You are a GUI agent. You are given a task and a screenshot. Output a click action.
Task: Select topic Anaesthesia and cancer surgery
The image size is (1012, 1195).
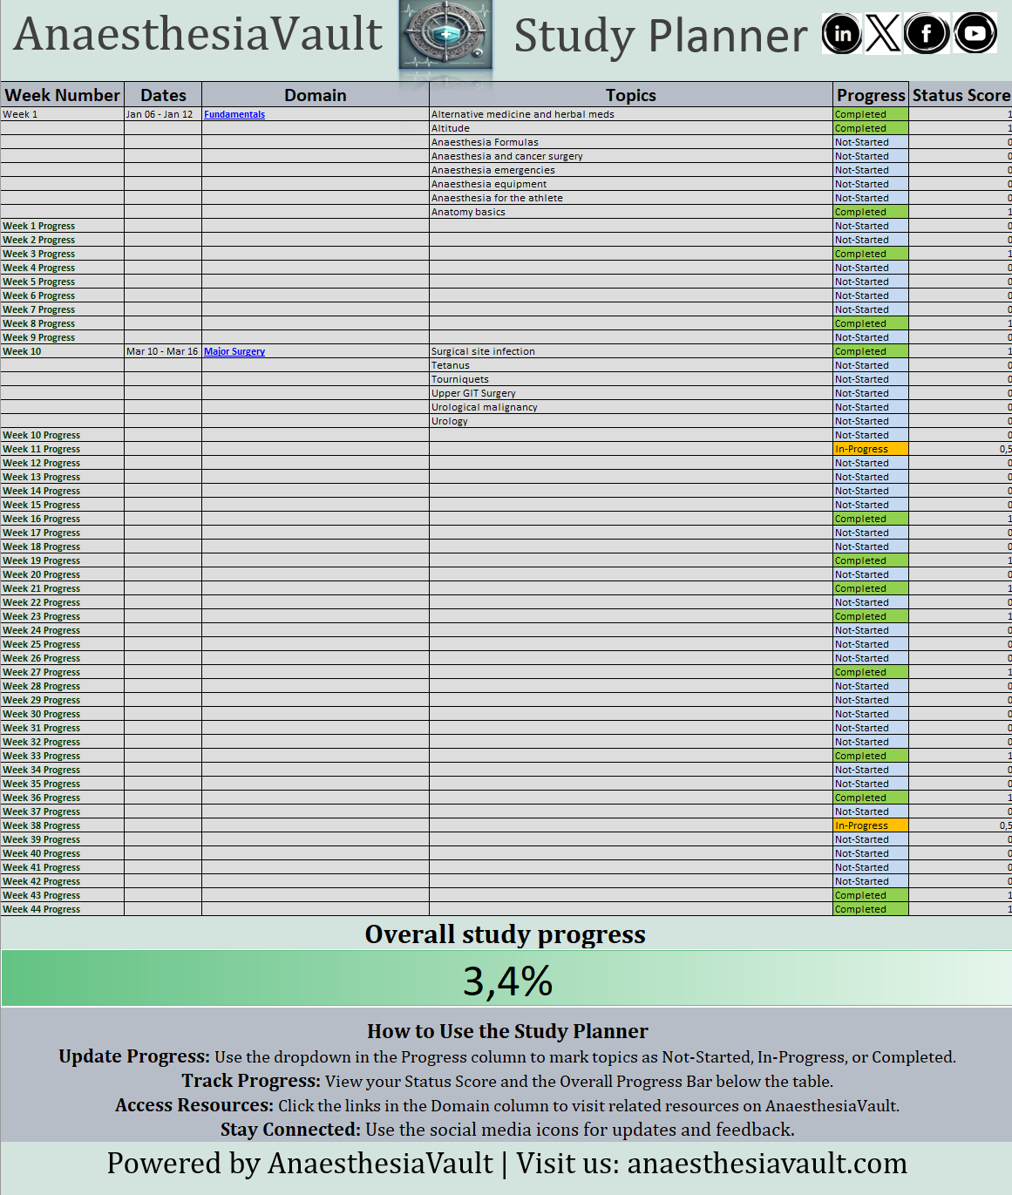pos(631,156)
